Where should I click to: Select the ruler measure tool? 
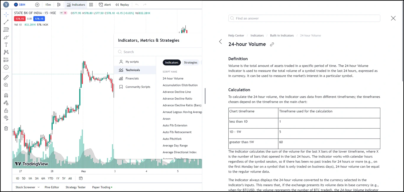(6, 77)
